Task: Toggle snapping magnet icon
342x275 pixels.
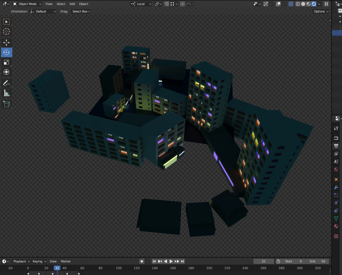Action: point(167,4)
